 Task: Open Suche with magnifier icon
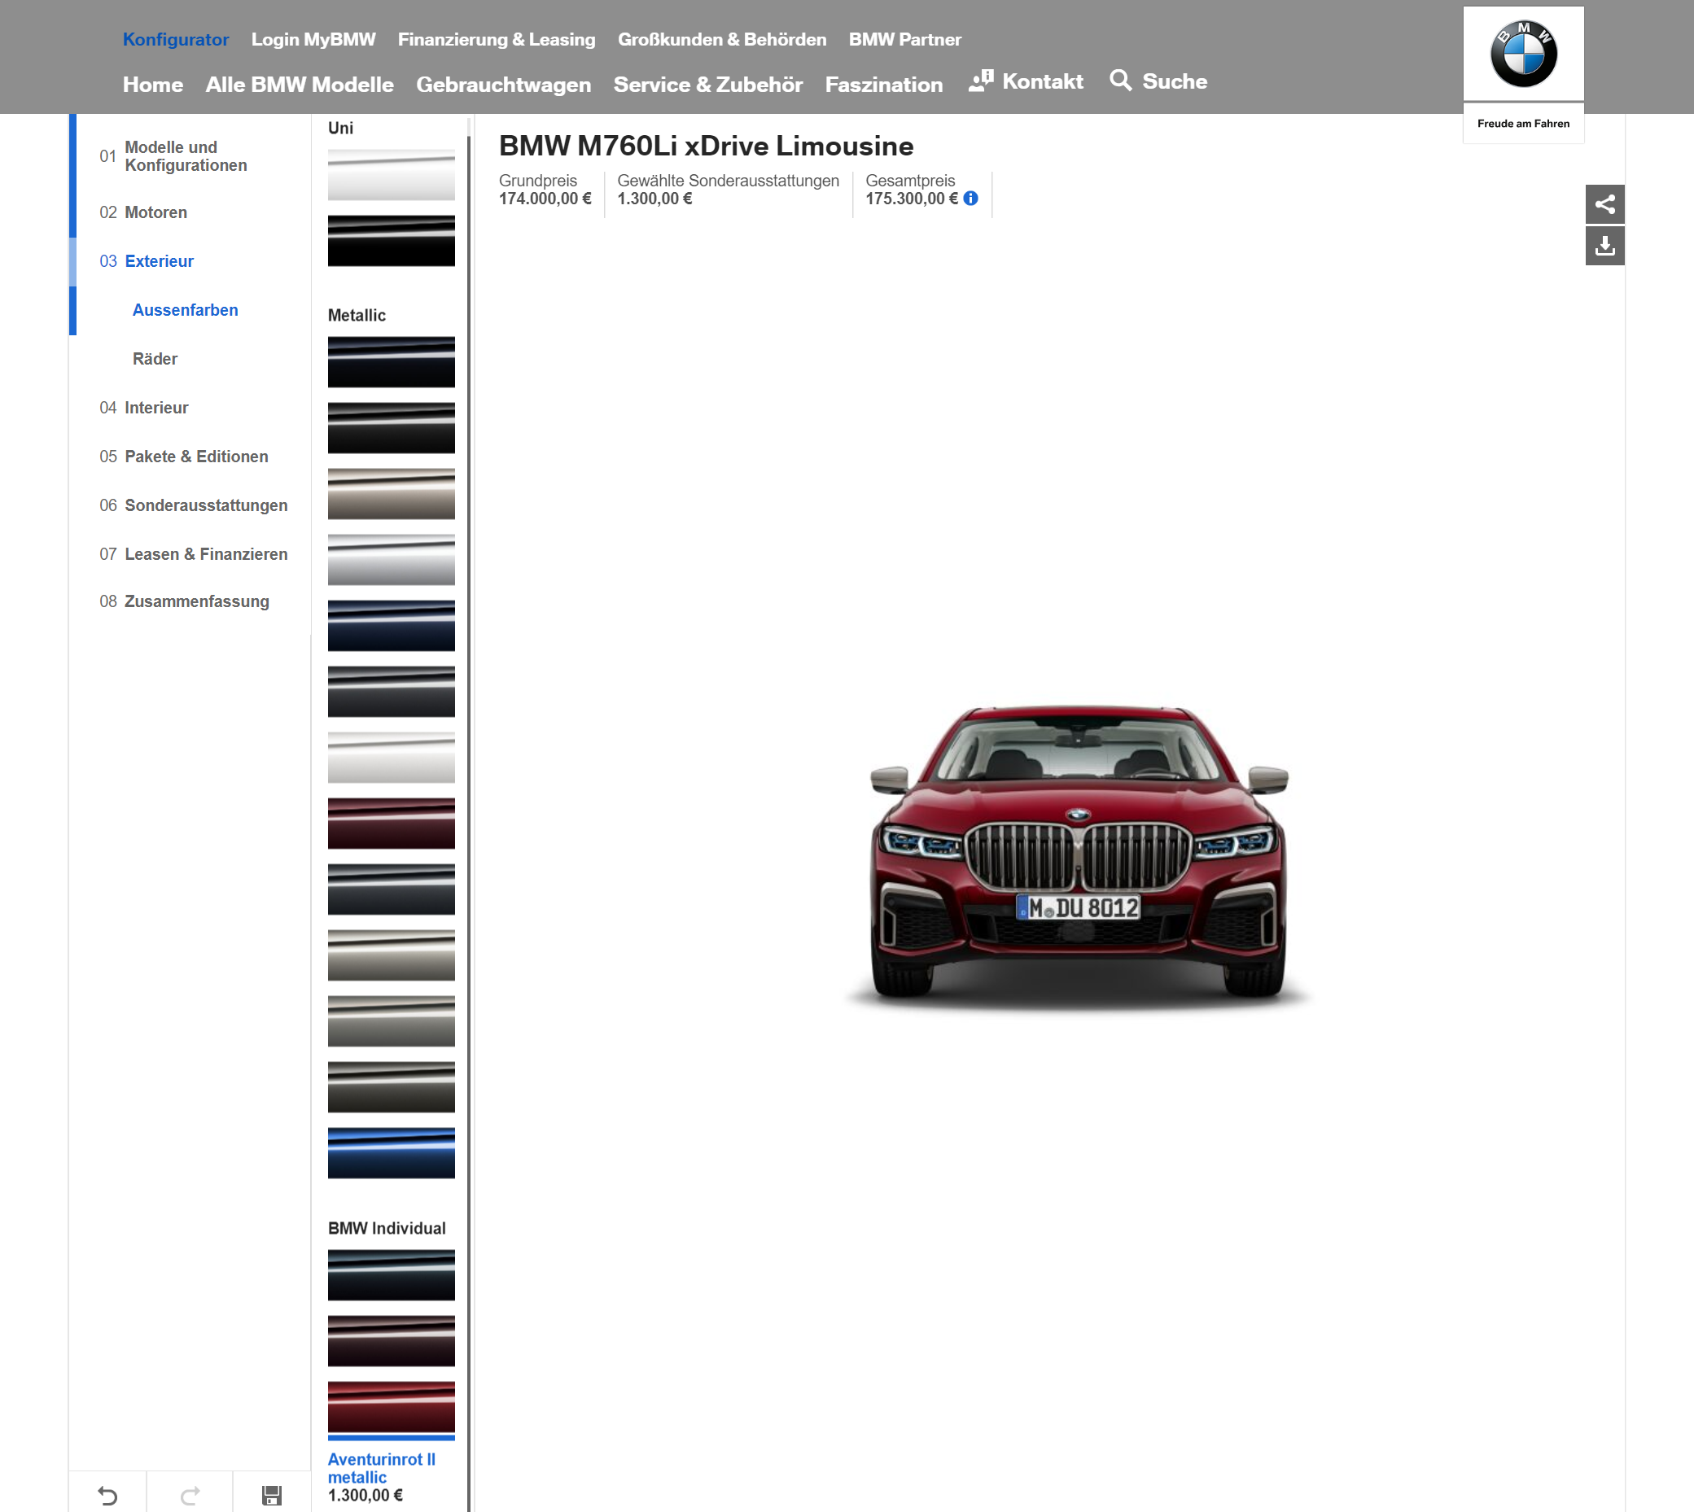pyautogui.click(x=1158, y=81)
